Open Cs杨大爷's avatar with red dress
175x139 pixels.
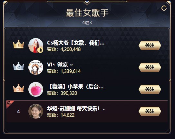click(x=36, y=45)
